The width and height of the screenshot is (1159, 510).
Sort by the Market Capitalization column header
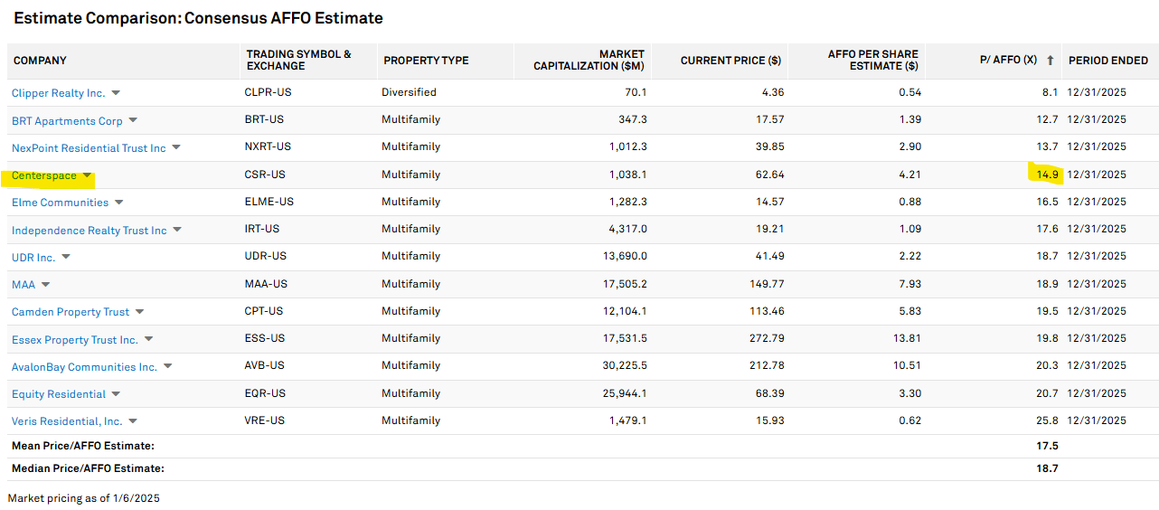589,61
